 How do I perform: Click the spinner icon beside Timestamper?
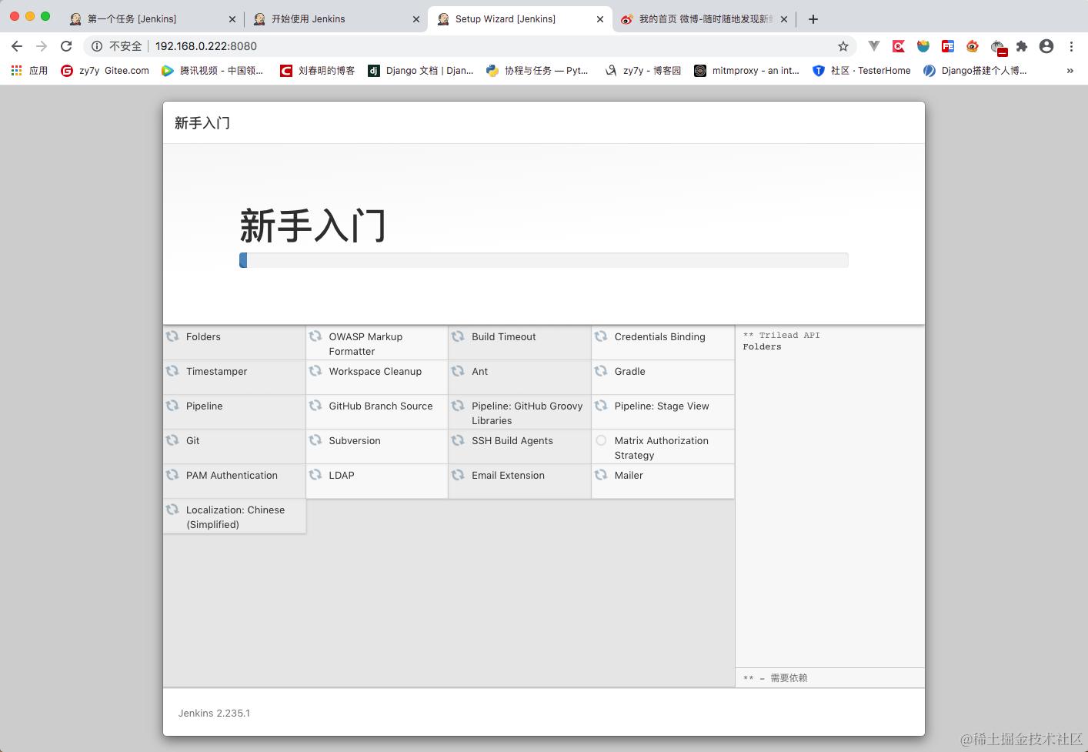point(172,371)
